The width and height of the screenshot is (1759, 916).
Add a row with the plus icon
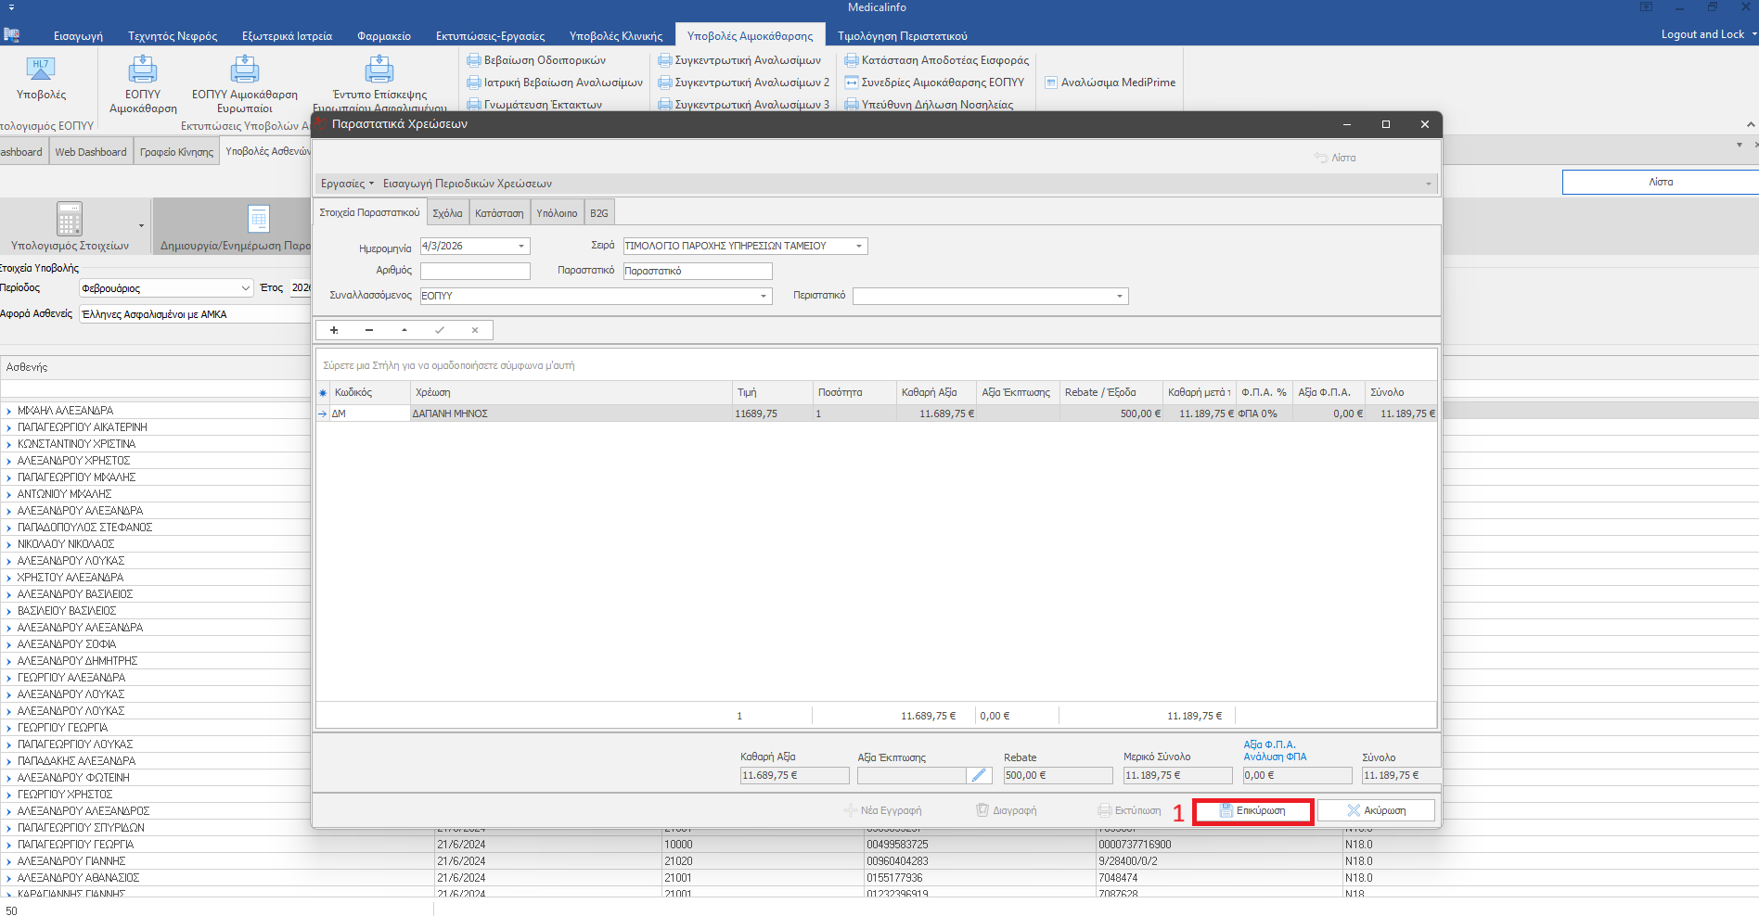(x=334, y=330)
